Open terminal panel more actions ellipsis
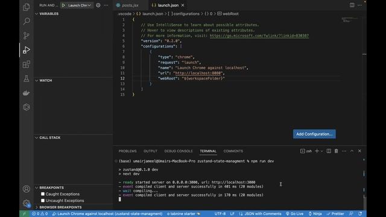This screenshot has height=217, width=386. [x=344, y=151]
